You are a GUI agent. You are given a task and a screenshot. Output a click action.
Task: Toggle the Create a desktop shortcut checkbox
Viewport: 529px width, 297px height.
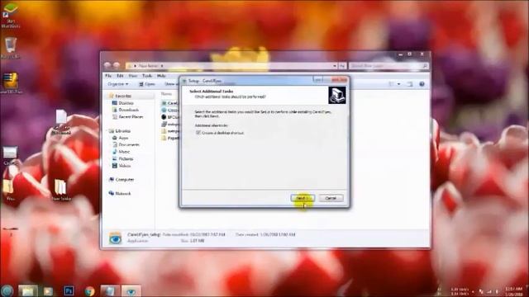[x=198, y=133]
